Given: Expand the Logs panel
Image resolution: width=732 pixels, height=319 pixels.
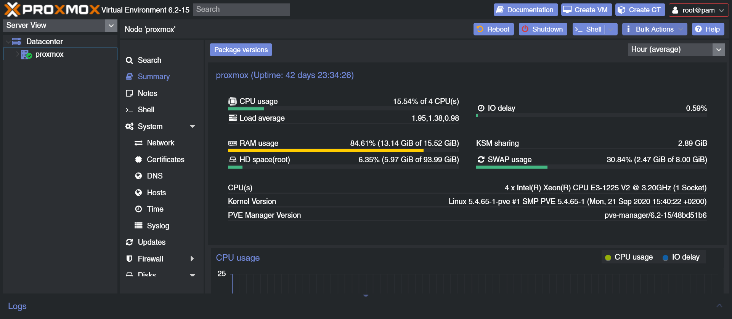Looking at the screenshot, I should pos(719,306).
